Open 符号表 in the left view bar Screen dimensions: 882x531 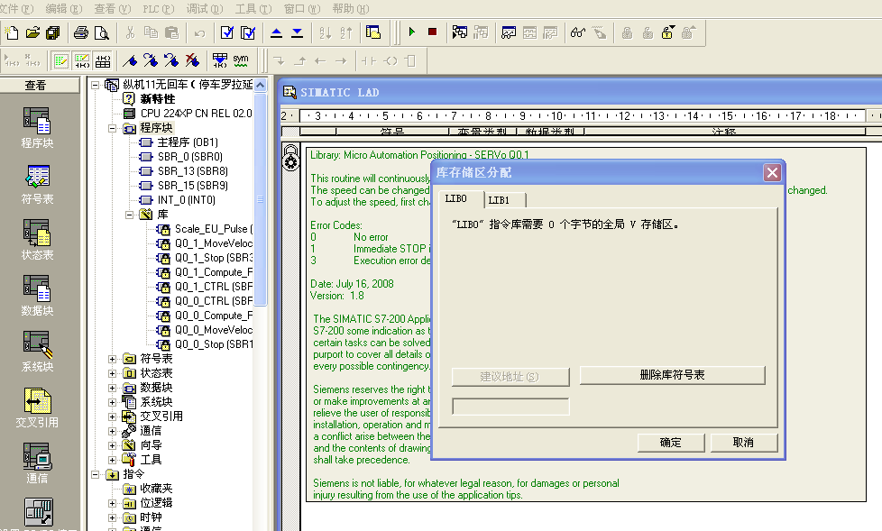pos(37,185)
